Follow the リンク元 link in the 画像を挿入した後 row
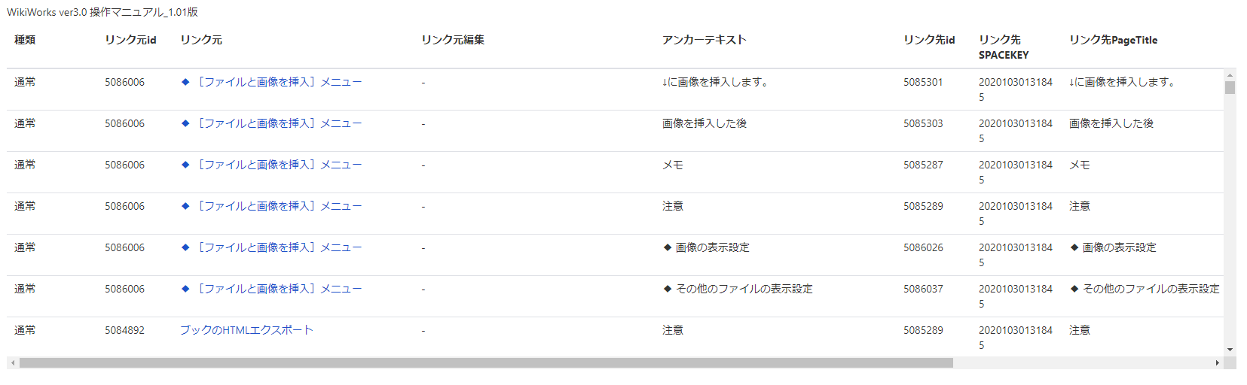This screenshot has width=1247, height=385. [x=271, y=123]
